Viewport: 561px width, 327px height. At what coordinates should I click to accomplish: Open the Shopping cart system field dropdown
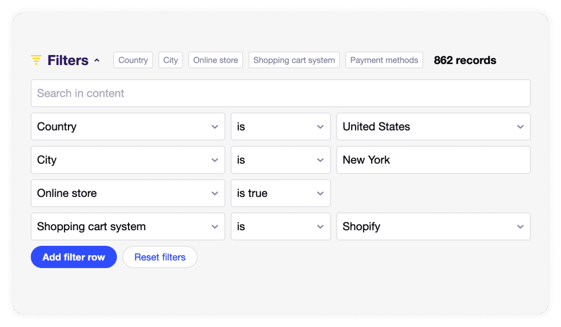128,226
